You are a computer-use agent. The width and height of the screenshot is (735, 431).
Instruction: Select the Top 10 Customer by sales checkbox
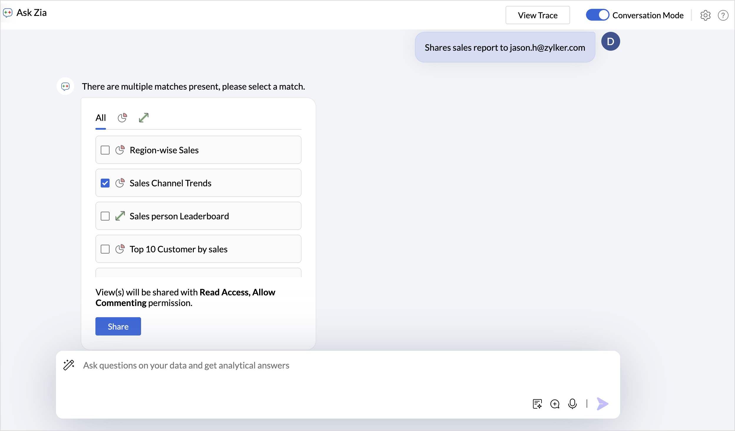pos(105,249)
